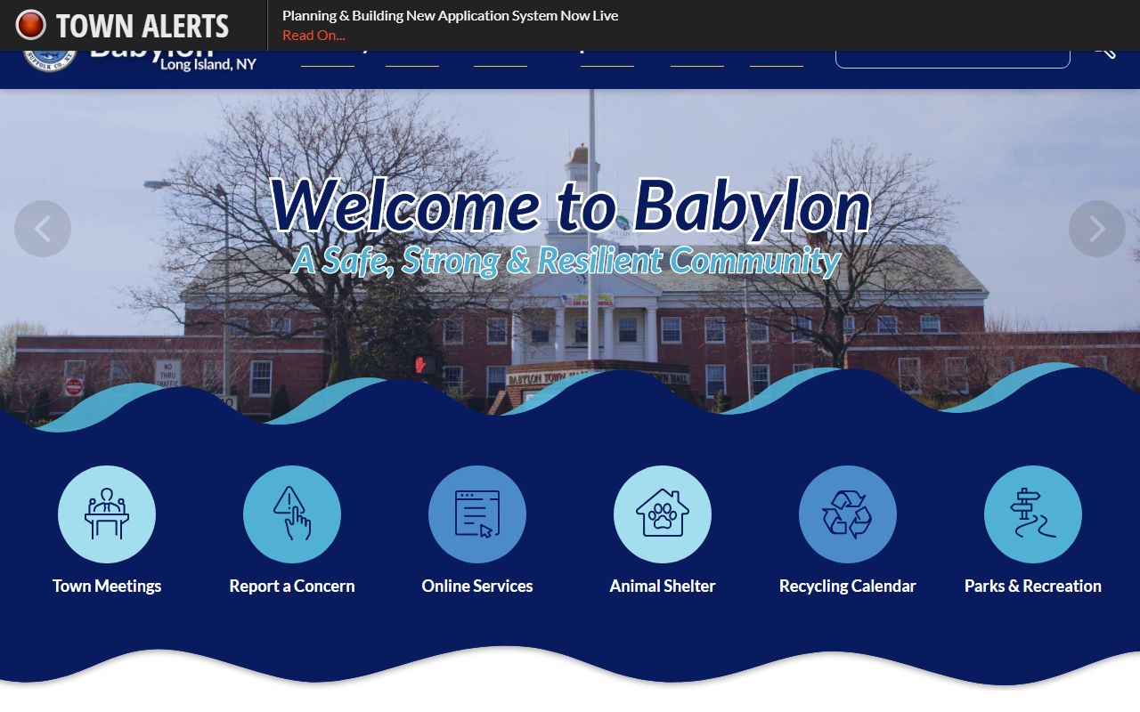Open the Town Meetings icon
This screenshot has width=1140, height=712.
[107, 514]
